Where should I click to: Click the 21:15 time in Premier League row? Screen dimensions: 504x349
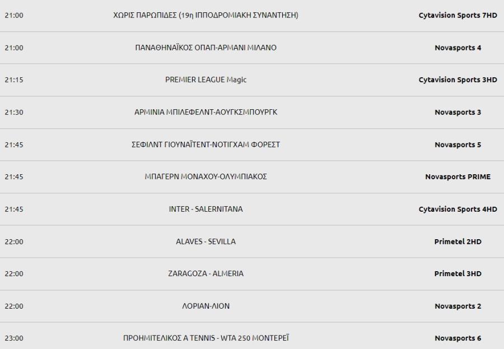click(14, 80)
